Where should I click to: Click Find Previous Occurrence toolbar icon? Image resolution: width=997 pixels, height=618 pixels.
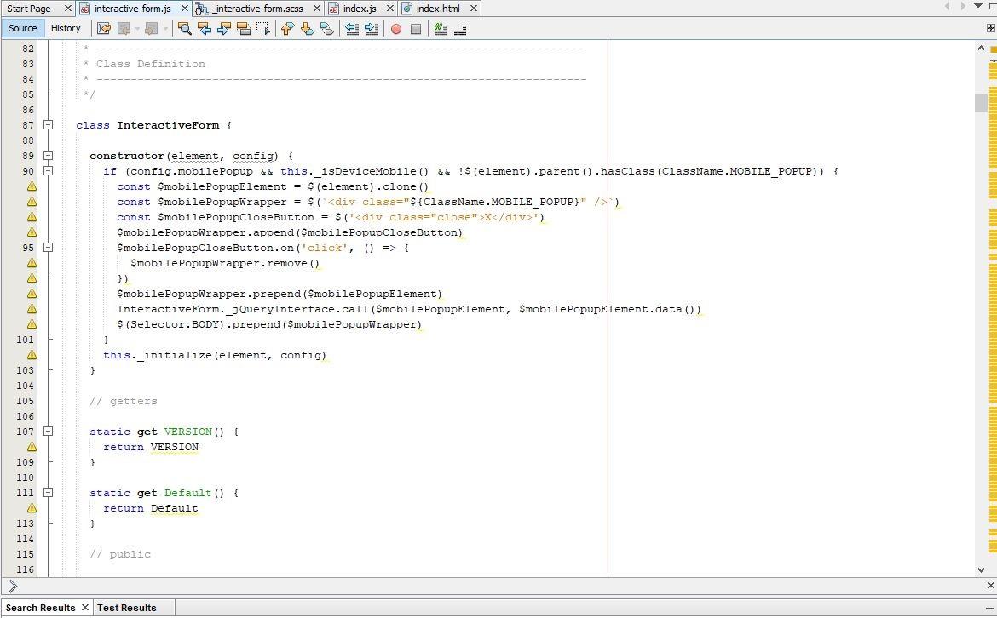(205, 29)
